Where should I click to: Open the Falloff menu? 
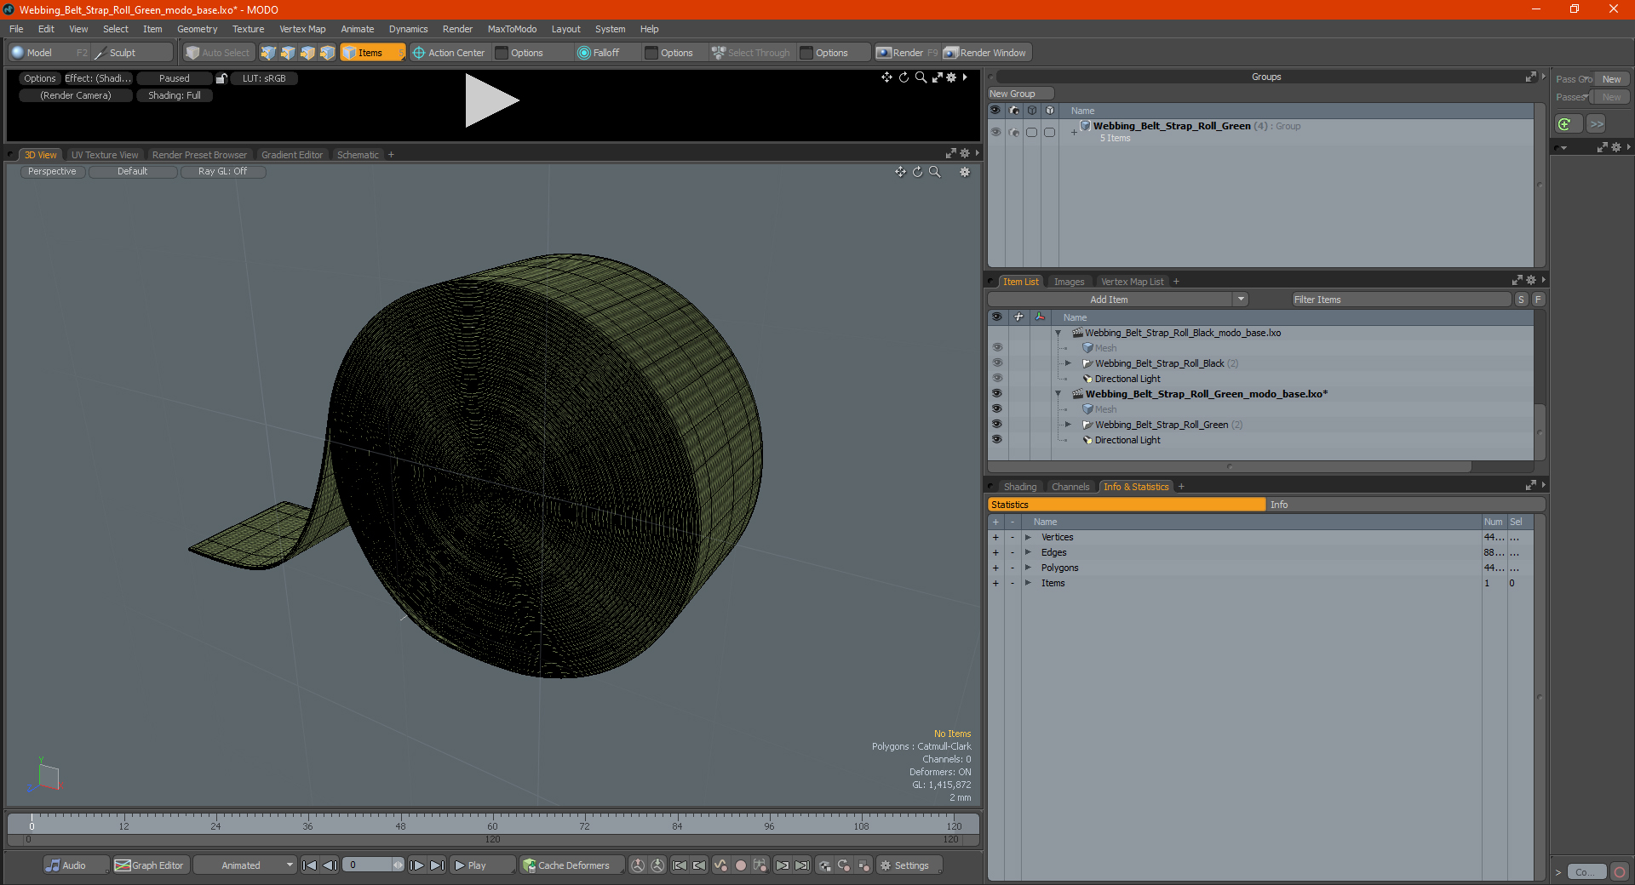click(599, 53)
